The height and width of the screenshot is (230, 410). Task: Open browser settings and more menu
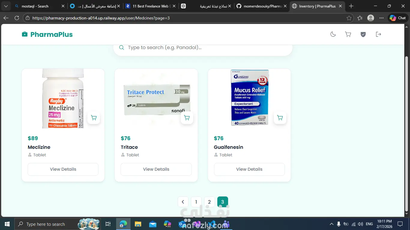[x=381, y=18]
